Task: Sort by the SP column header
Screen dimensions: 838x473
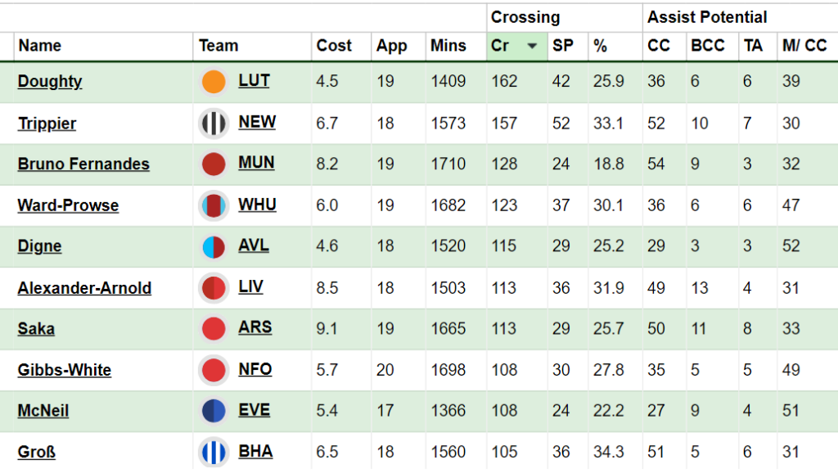Action: pyautogui.click(x=563, y=46)
